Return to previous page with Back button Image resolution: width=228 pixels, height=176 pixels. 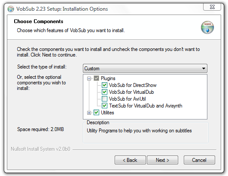130,160
